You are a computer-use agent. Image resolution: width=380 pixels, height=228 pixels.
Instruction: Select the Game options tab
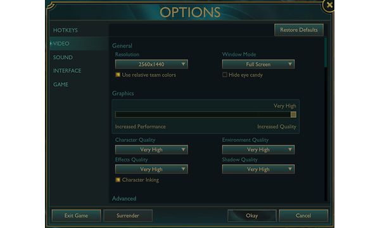pyautogui.click(x=61, y=85)
